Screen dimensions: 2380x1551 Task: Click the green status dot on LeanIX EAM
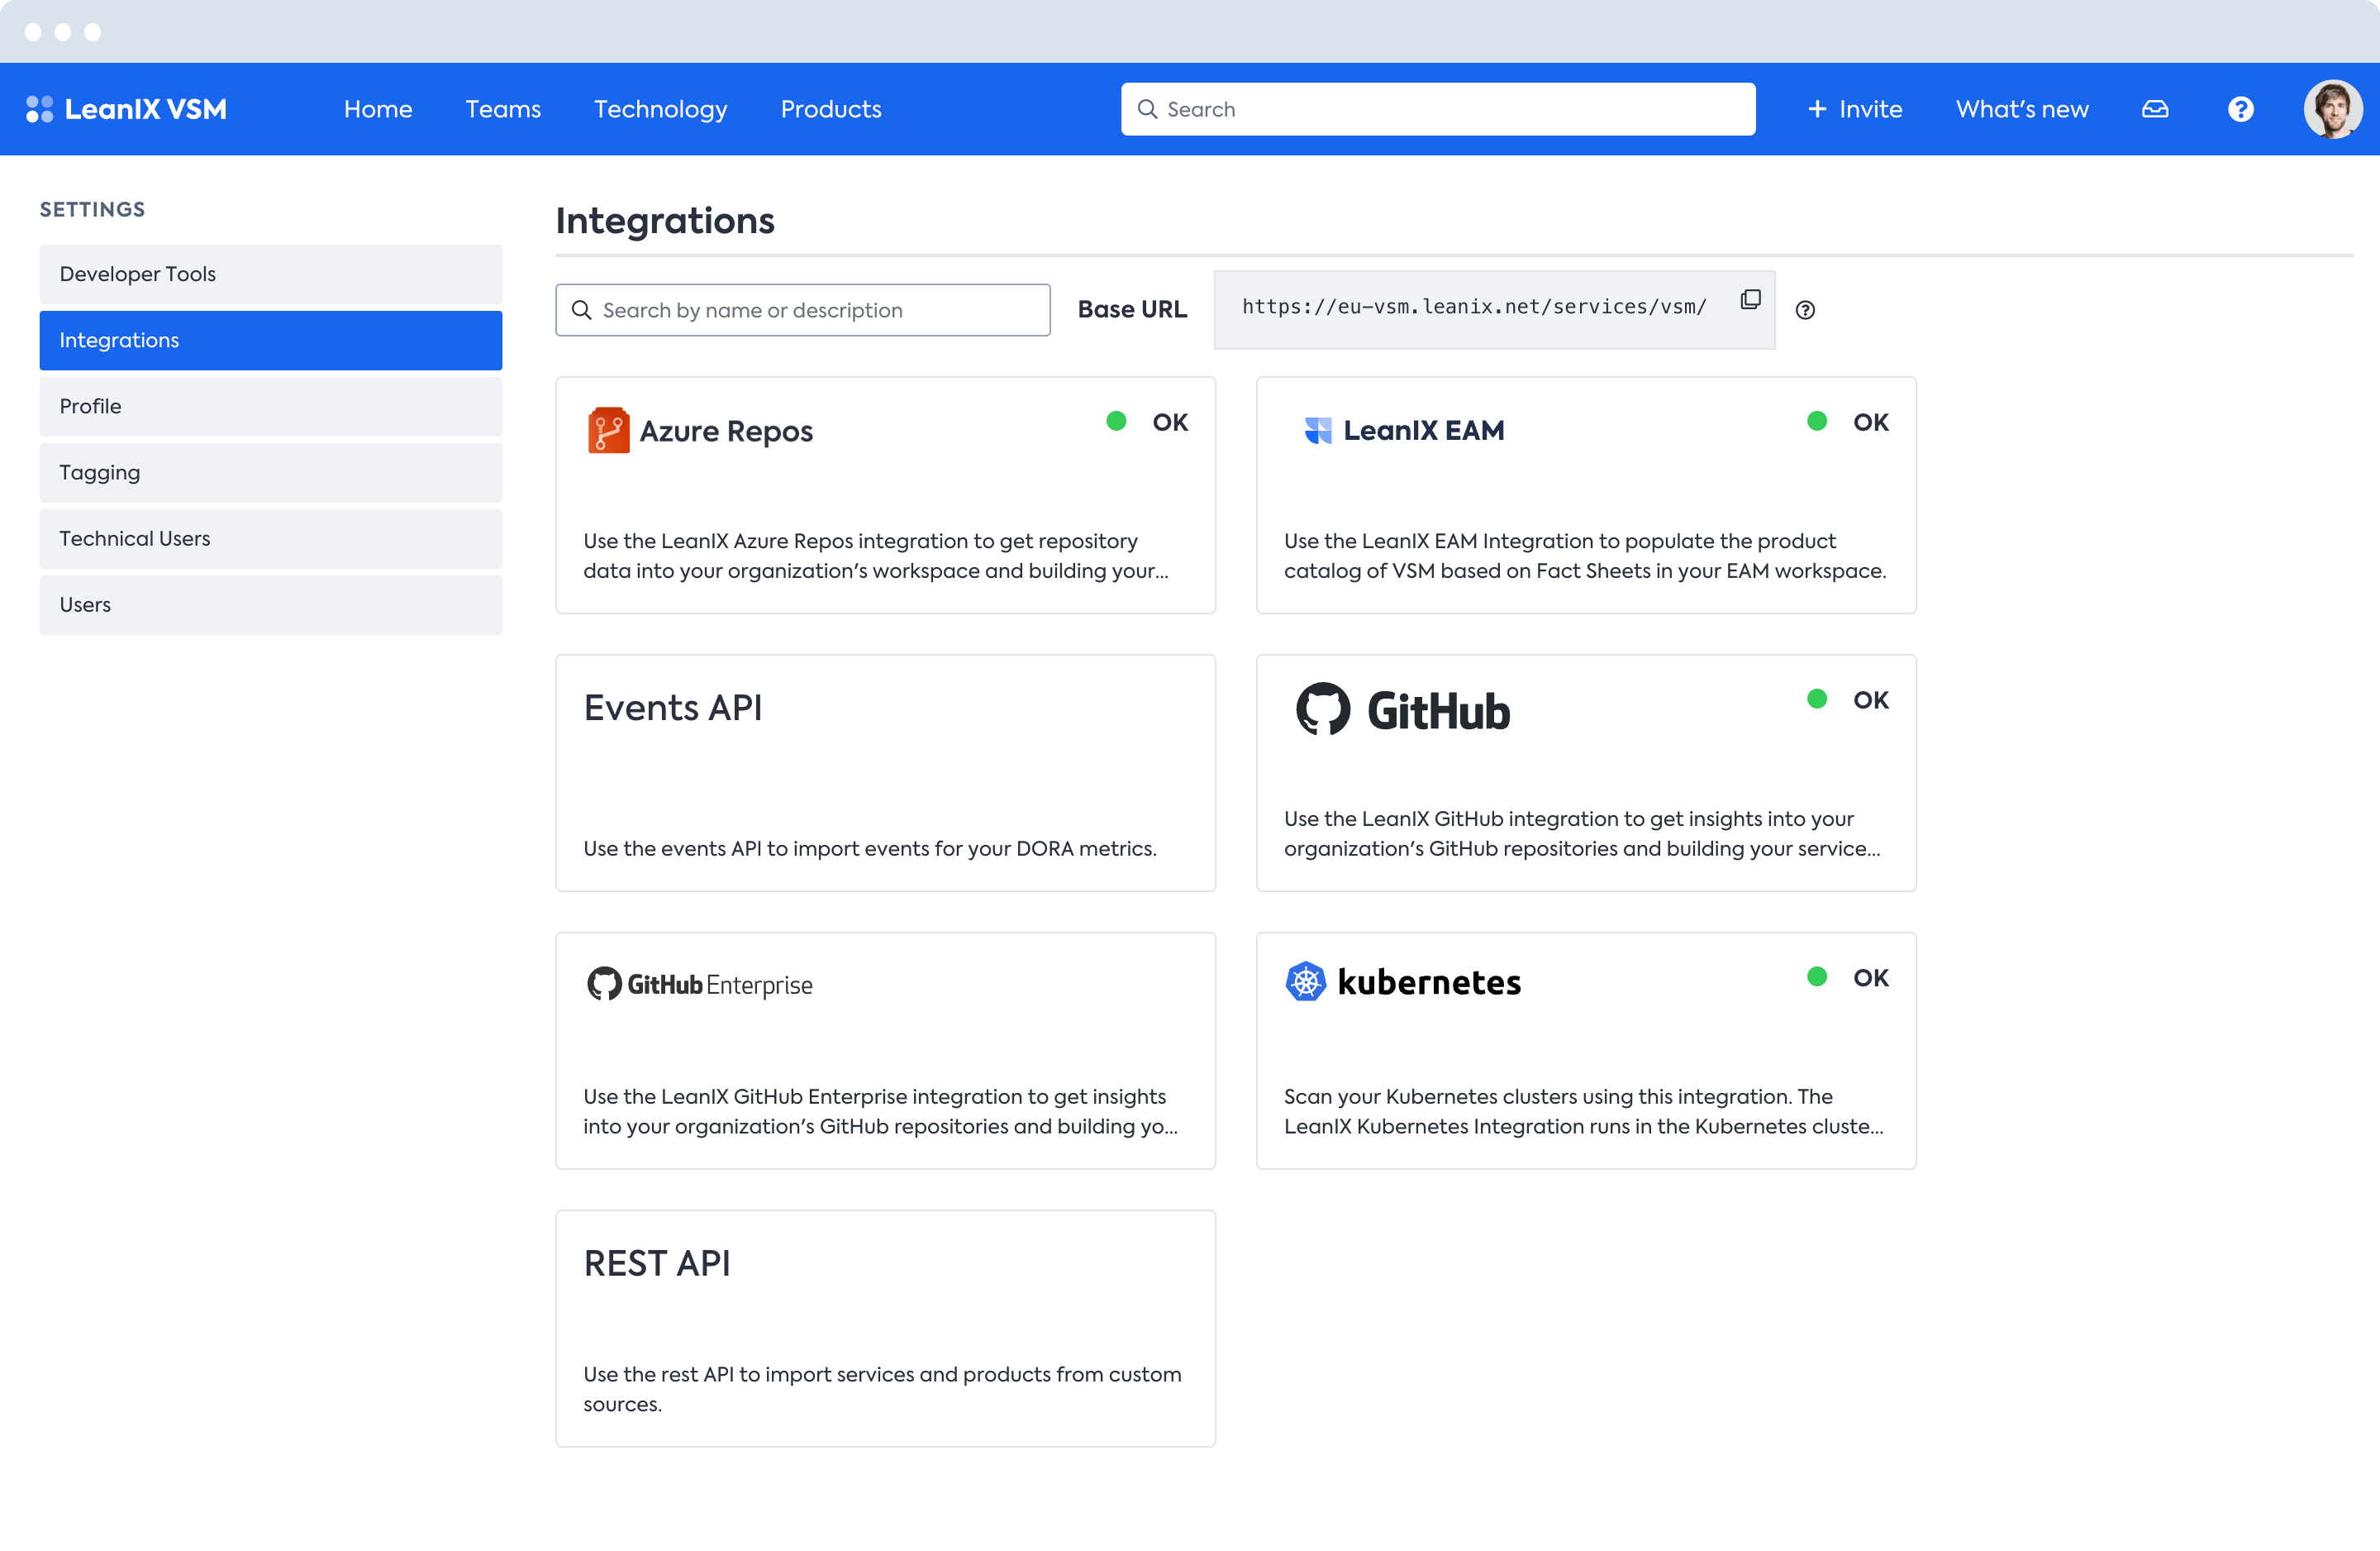pyautogui.click(x=1817, y=422)
